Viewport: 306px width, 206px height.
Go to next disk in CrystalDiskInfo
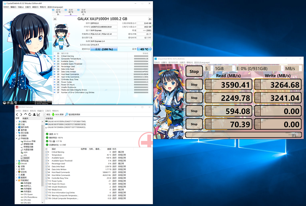tap(150, 19)
